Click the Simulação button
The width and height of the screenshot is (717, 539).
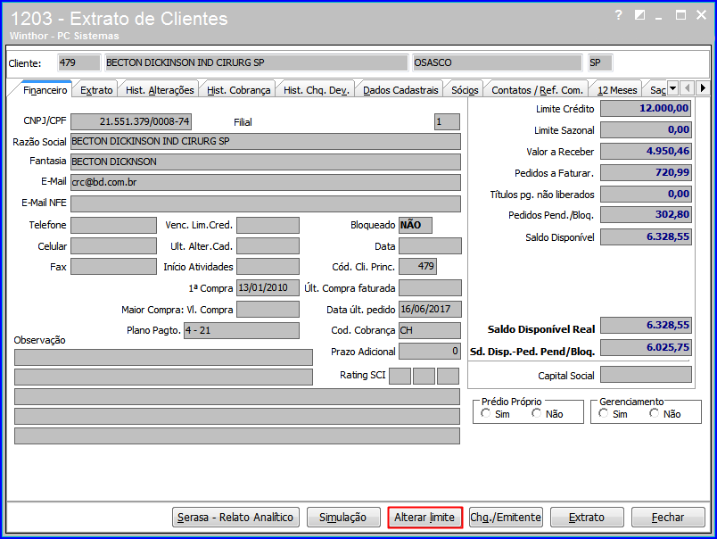(343, 518)
